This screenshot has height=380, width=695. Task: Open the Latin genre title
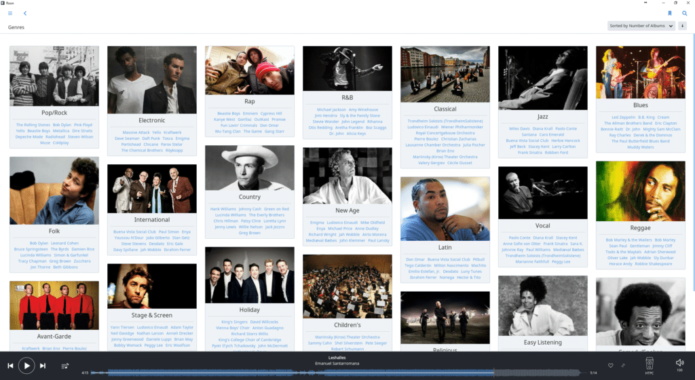click(445, 247)
